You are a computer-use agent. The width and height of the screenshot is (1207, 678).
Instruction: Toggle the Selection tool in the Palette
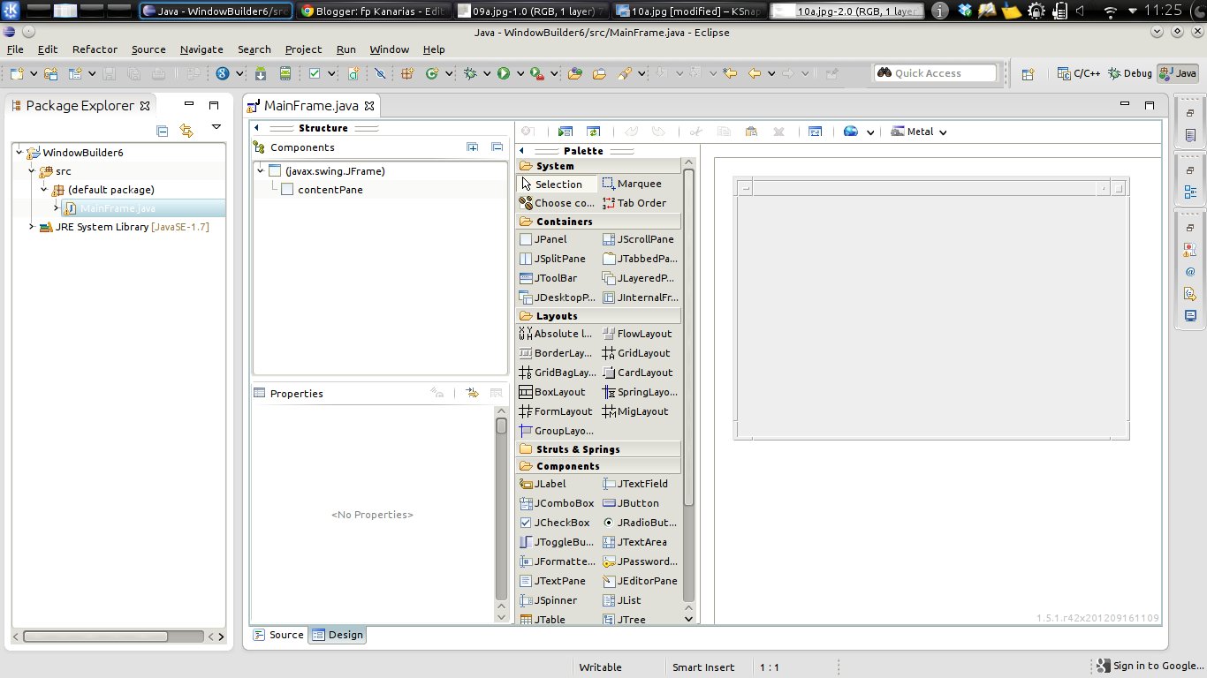pyautogui.click(x=558, y=184)
